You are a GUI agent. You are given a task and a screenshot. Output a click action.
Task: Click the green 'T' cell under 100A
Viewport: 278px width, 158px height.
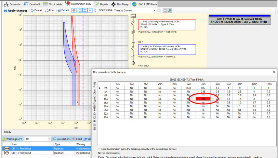click(254, 88)
